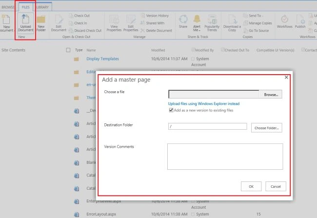This screenshot has width=317, height=218.
Task: Click the Share ribbon icon
Action: pyautogui.click(x=183, y=21)
